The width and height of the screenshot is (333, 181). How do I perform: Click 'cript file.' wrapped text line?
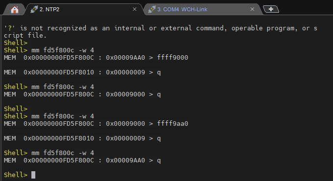[x=25, y=35]
